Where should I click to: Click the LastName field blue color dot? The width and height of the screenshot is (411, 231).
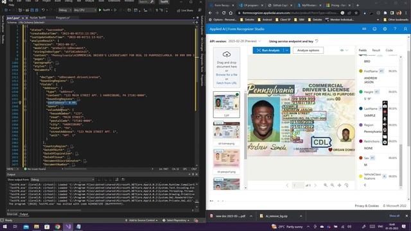pyautogui.click(x=361, y=108)
